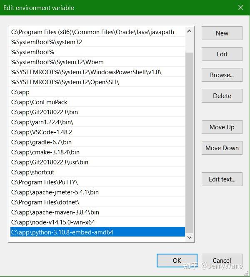Viewport: 250px width, 277px height.
Task: Confirm changes with OK
Action: [177, 260]
